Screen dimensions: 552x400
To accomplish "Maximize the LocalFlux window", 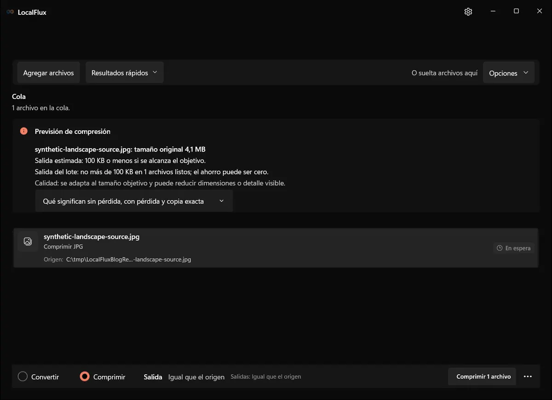I will (x=516, y=12).
